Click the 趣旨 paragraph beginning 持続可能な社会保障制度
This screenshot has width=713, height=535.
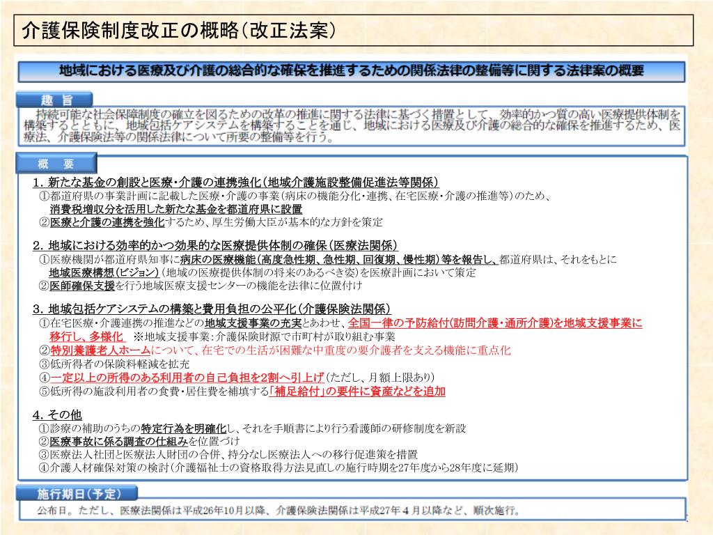(352, 125)
